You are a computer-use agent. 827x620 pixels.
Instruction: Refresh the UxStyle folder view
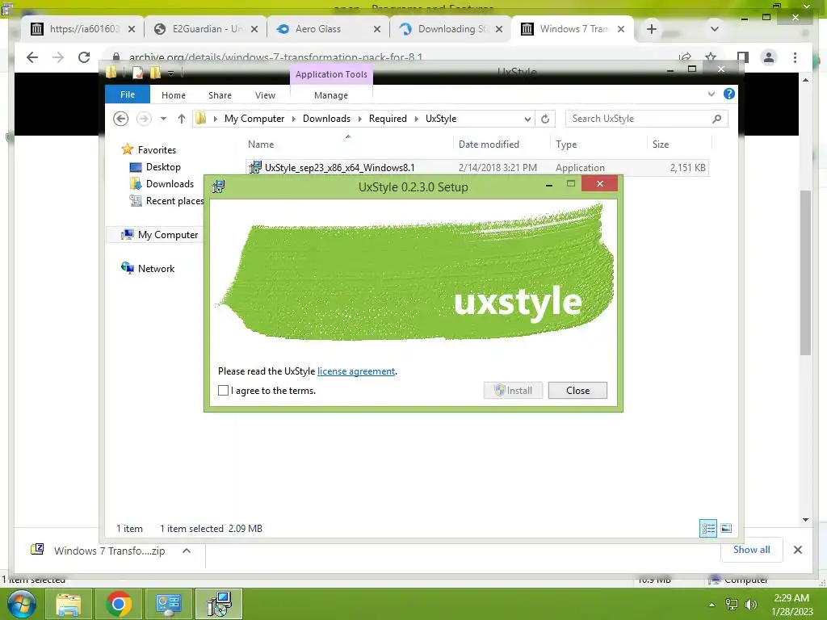[x=545, y=119]
